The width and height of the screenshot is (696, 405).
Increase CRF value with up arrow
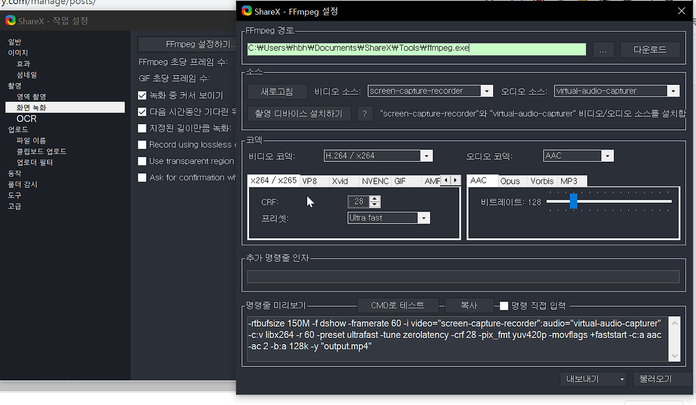point(375,198)
